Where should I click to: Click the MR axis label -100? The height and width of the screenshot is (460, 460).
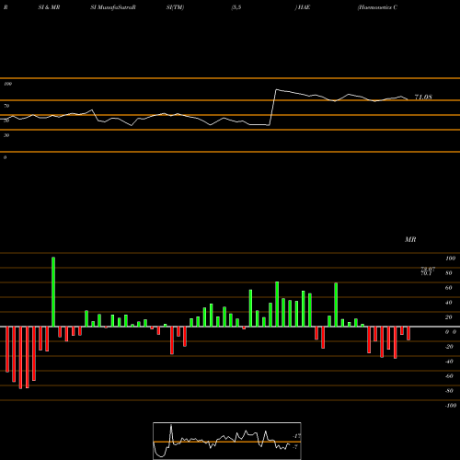click(x=451, y=406)
